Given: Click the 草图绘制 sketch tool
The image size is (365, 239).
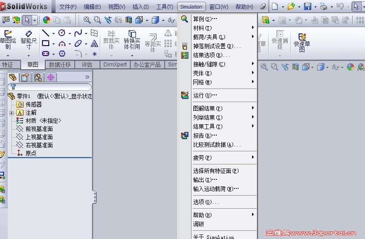Looking at the screenshot, I should pyautogui.click(x=8, y=40).
